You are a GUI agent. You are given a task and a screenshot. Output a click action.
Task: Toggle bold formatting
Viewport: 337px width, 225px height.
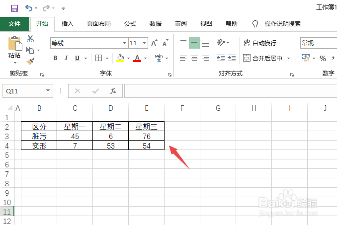point(55,58)
